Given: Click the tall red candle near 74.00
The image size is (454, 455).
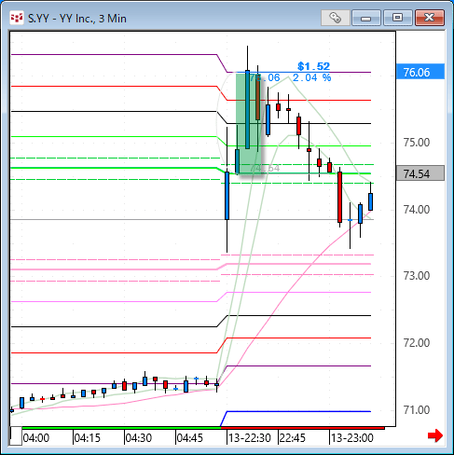Looking at the screenshot, I should point(339,197).
